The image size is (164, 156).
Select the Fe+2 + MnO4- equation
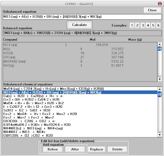tap(80, 114)
